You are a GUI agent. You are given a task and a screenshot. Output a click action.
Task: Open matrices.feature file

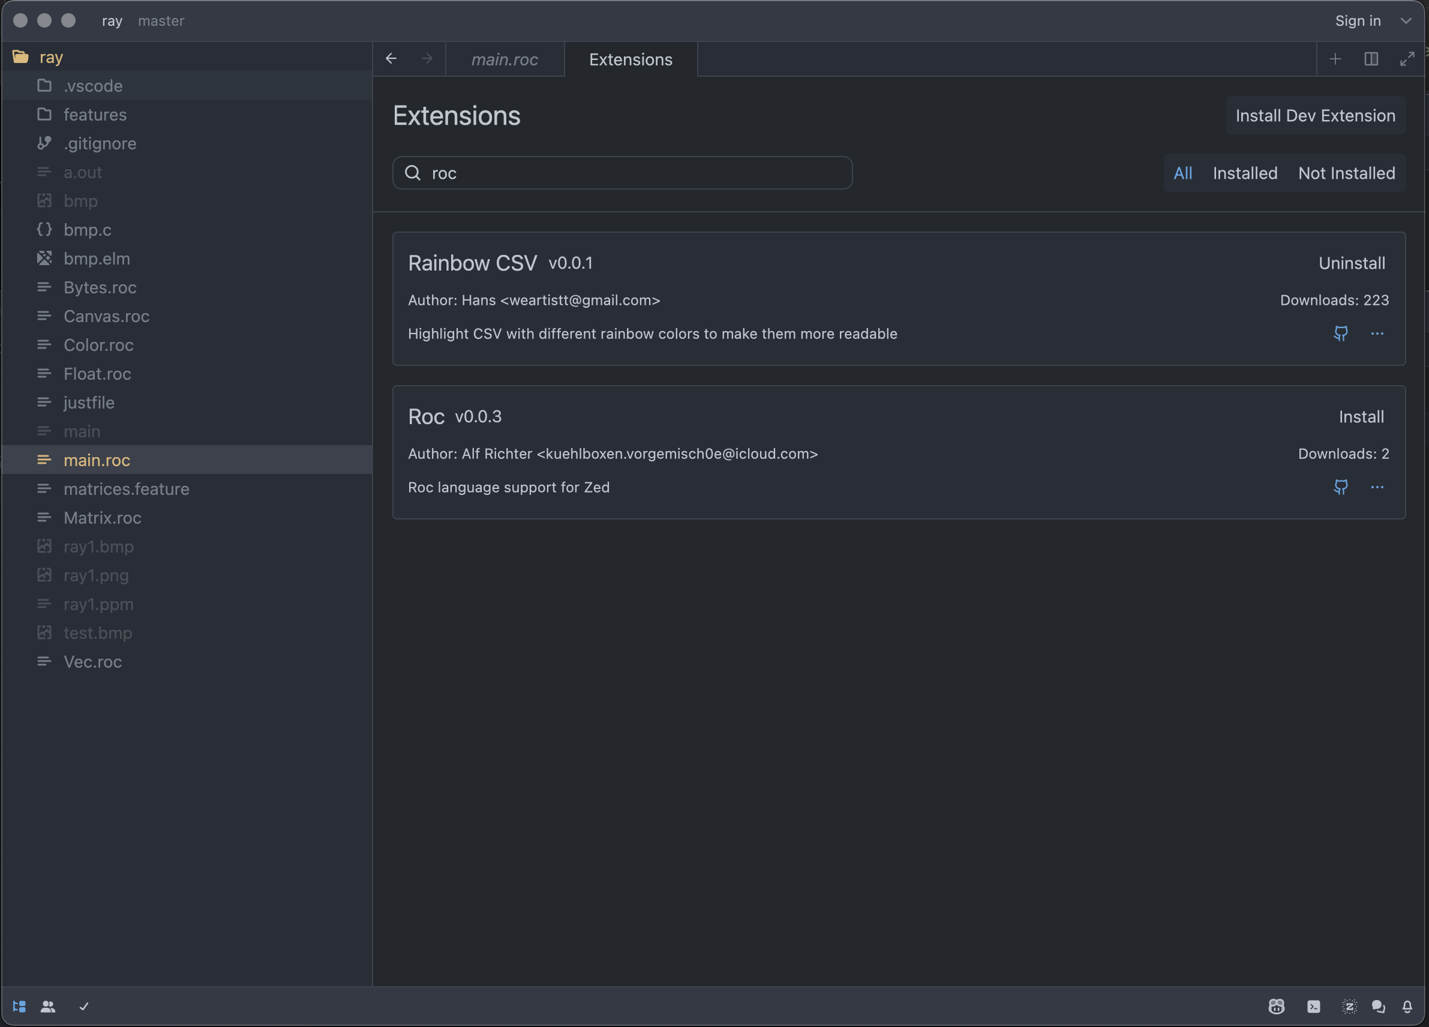pyautogui.click(x=187, y=489)
